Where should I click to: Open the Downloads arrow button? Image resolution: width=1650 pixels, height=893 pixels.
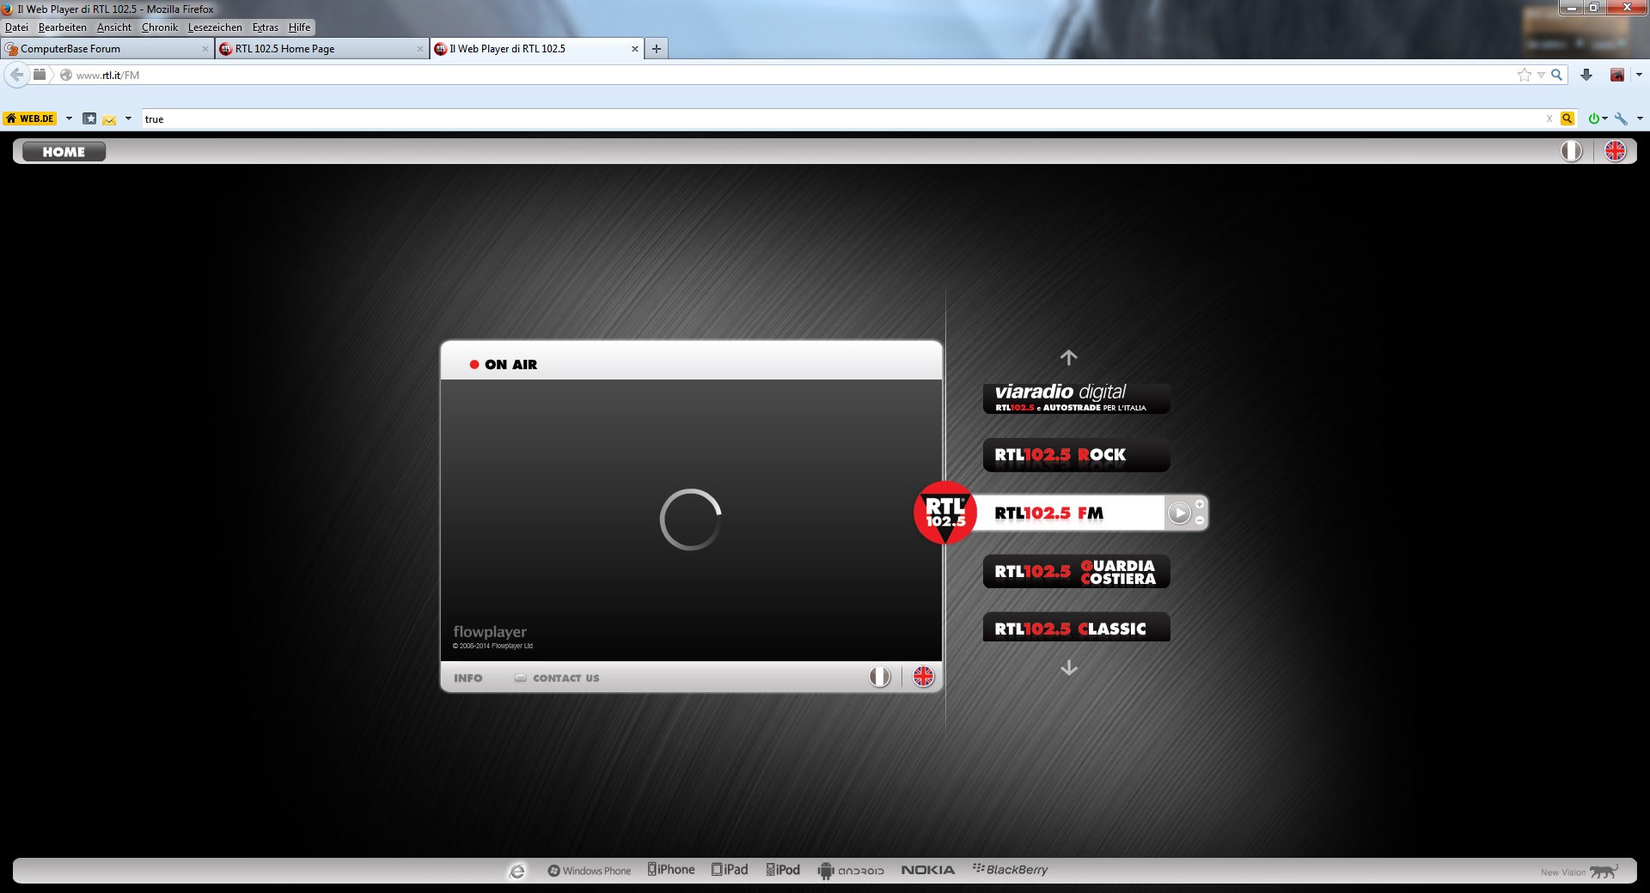(1586, 75)
